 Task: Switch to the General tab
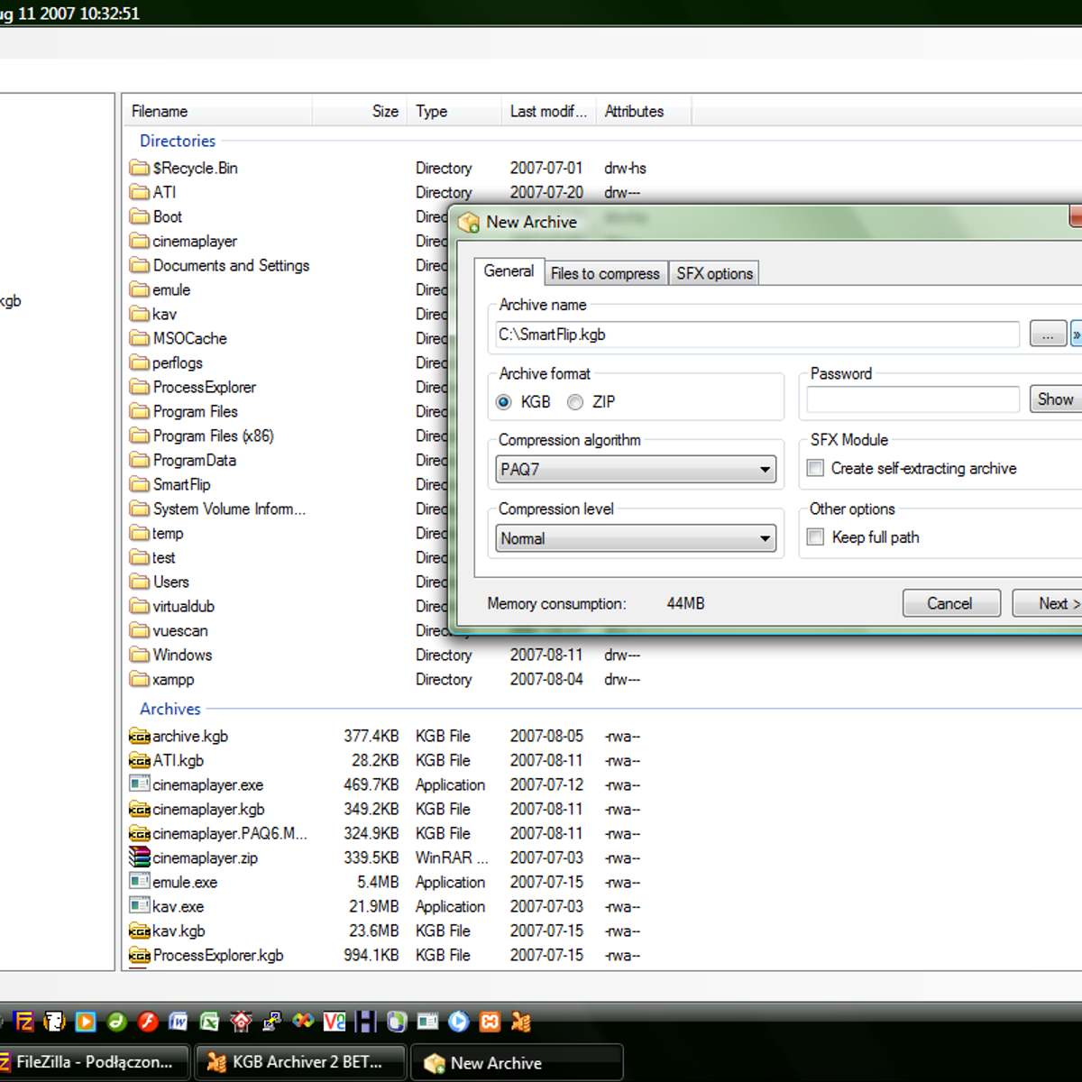509,271
